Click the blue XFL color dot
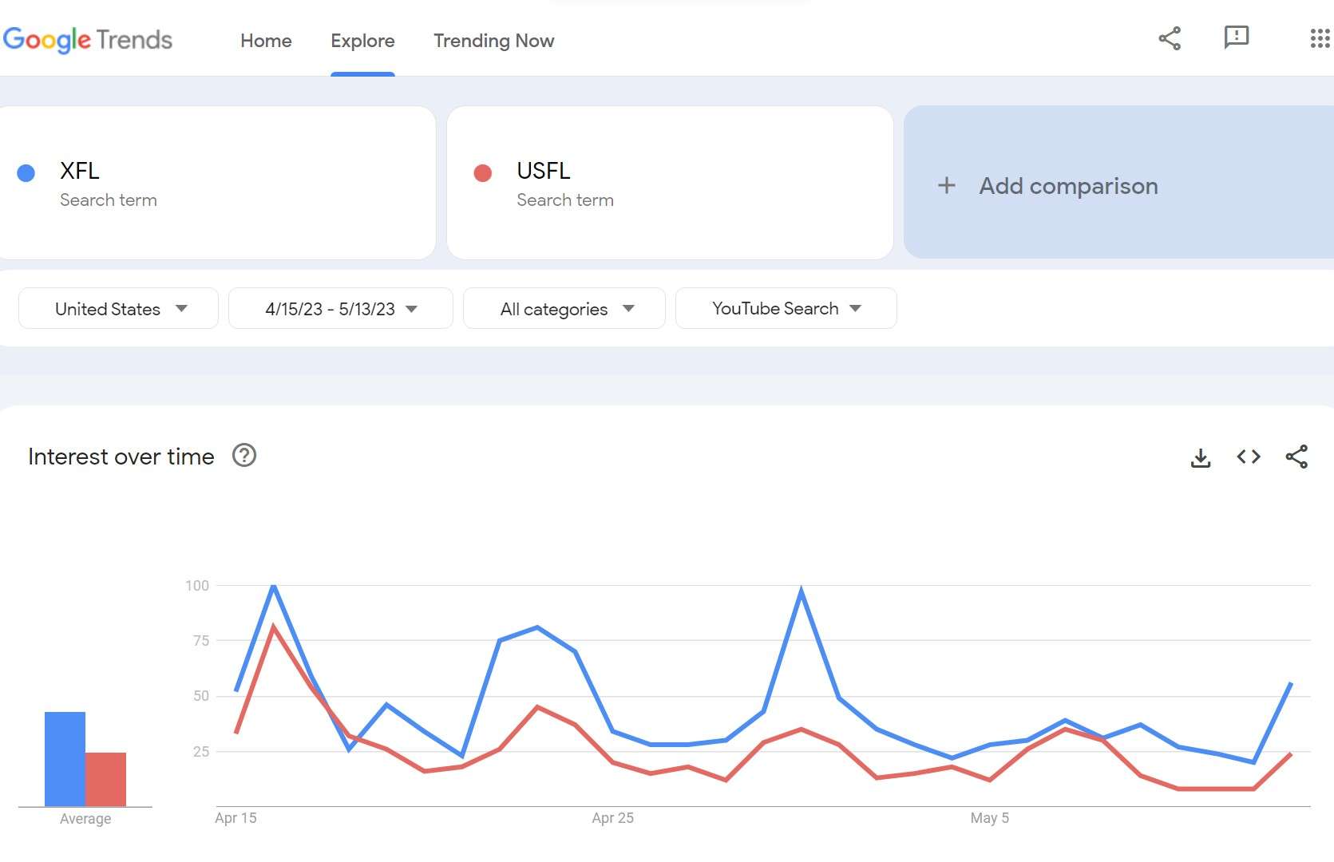1334x862 pixels. coord(26,173)
